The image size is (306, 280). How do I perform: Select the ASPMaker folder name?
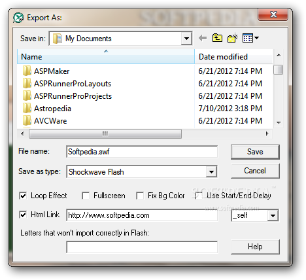[52, 71]
